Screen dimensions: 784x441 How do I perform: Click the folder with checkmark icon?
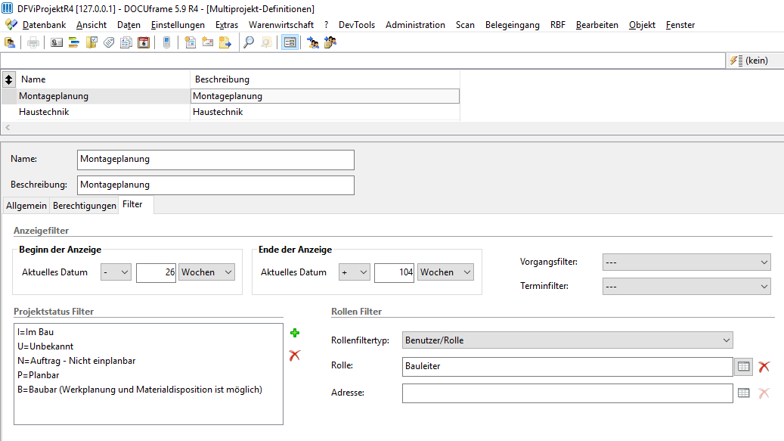coord(91,42)
